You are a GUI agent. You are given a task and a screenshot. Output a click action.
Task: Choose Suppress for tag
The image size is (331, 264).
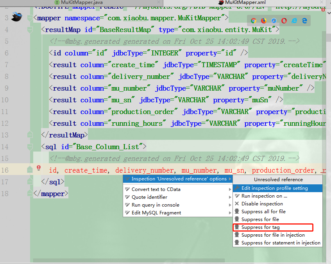coord(277,227)
